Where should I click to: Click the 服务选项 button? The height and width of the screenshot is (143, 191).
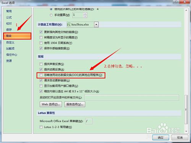[75, 104]
